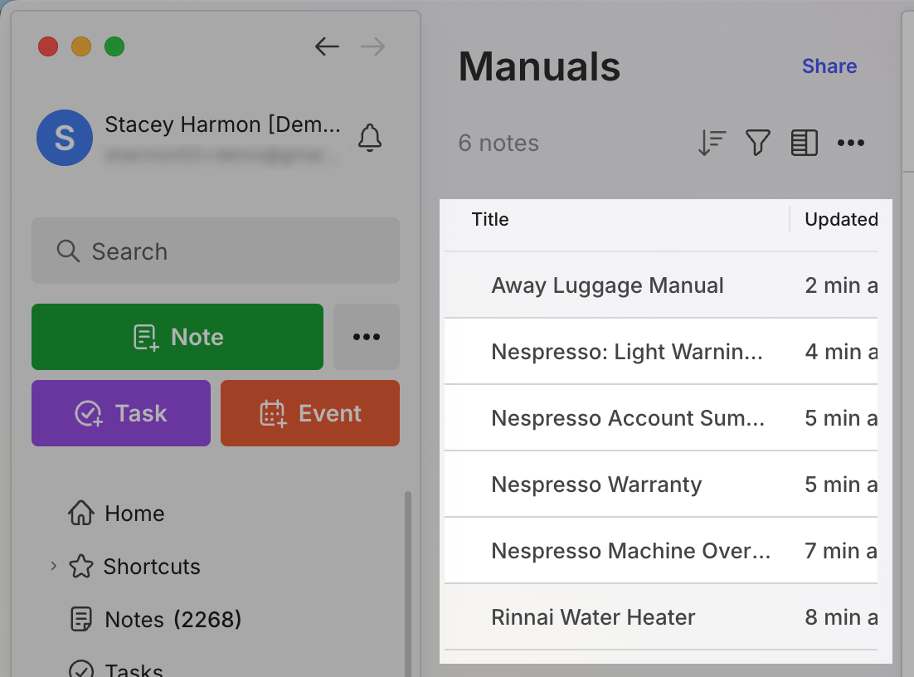Screen dimensions: 914x677
Task: Change the note list view layout
Action: pyautogui.click(x=805, y=143)
